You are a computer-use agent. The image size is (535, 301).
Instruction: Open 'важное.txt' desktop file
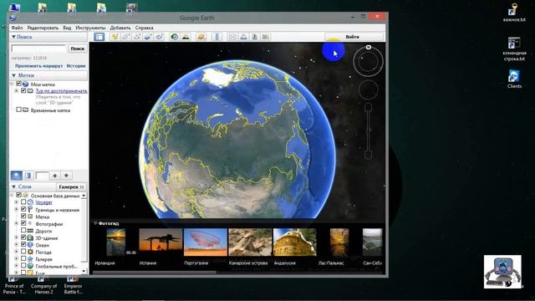click(x=514, y=13)
